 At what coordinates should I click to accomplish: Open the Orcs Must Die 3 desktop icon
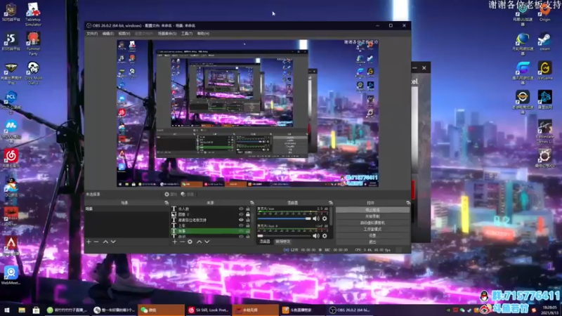(x=33, y=73)
